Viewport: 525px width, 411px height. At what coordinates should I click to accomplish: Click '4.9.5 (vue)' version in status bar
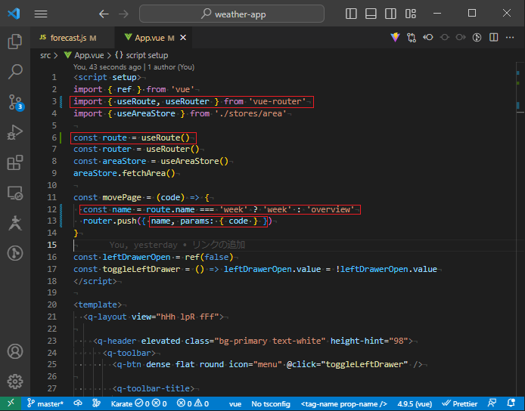point(415,403)
